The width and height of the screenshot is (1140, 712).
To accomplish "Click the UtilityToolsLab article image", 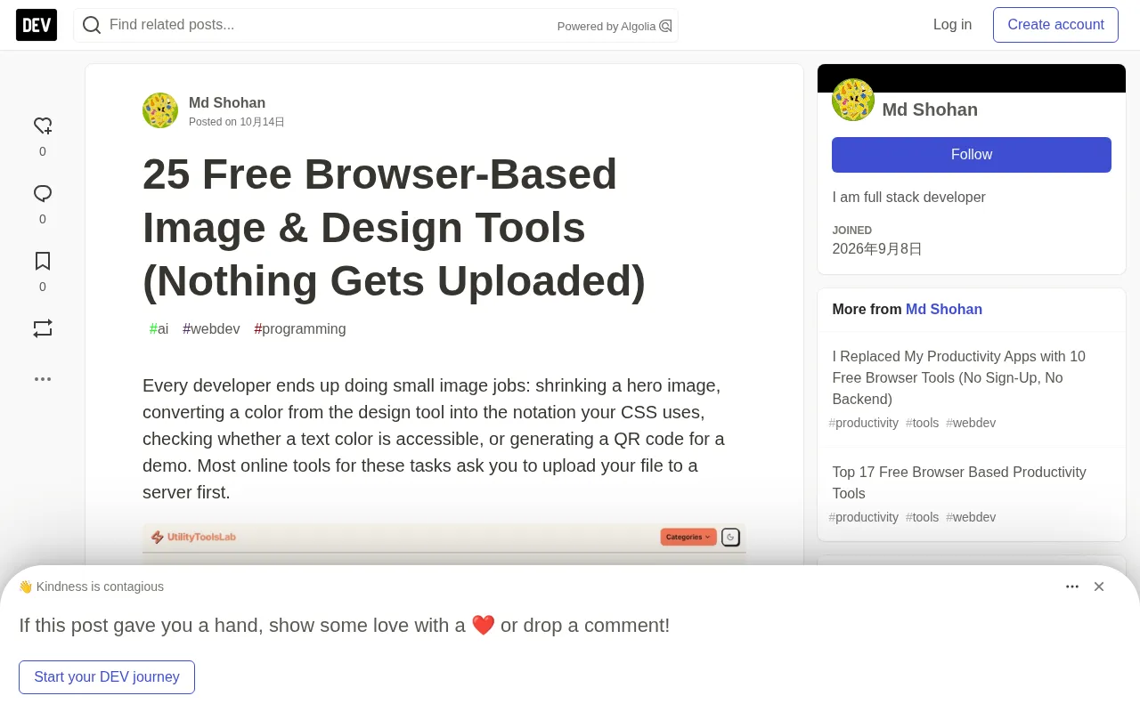I will (444, 544).
